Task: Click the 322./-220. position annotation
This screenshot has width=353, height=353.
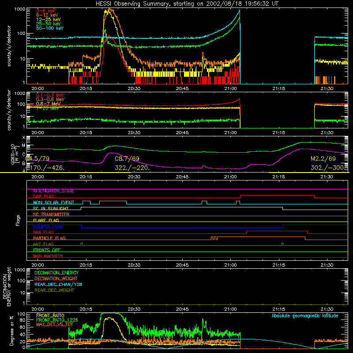Action: pos(132,168)
